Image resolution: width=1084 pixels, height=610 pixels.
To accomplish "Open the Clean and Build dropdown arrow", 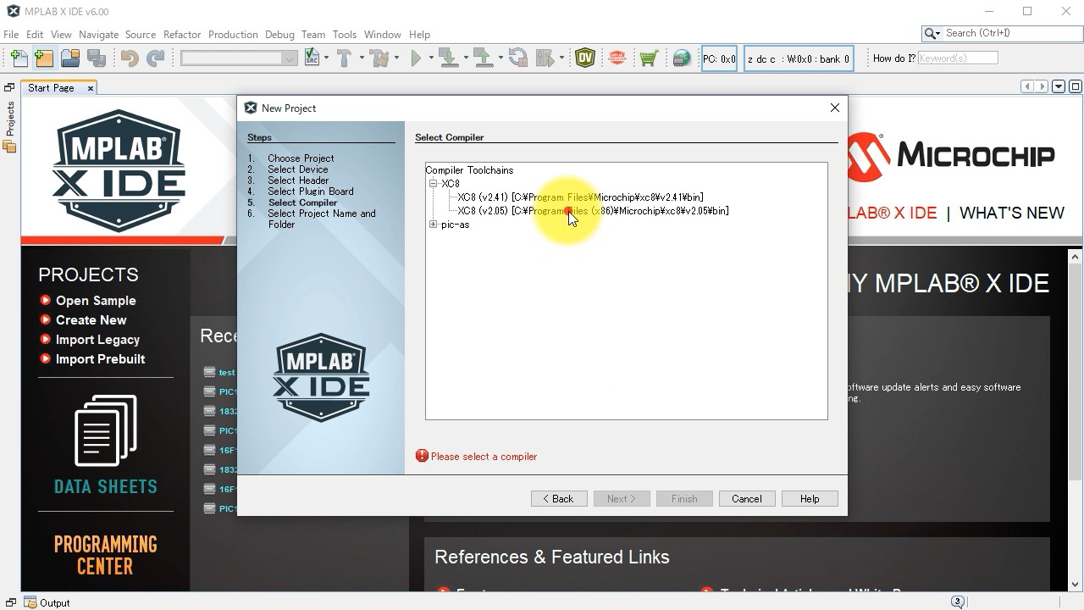I will (396, 58).
